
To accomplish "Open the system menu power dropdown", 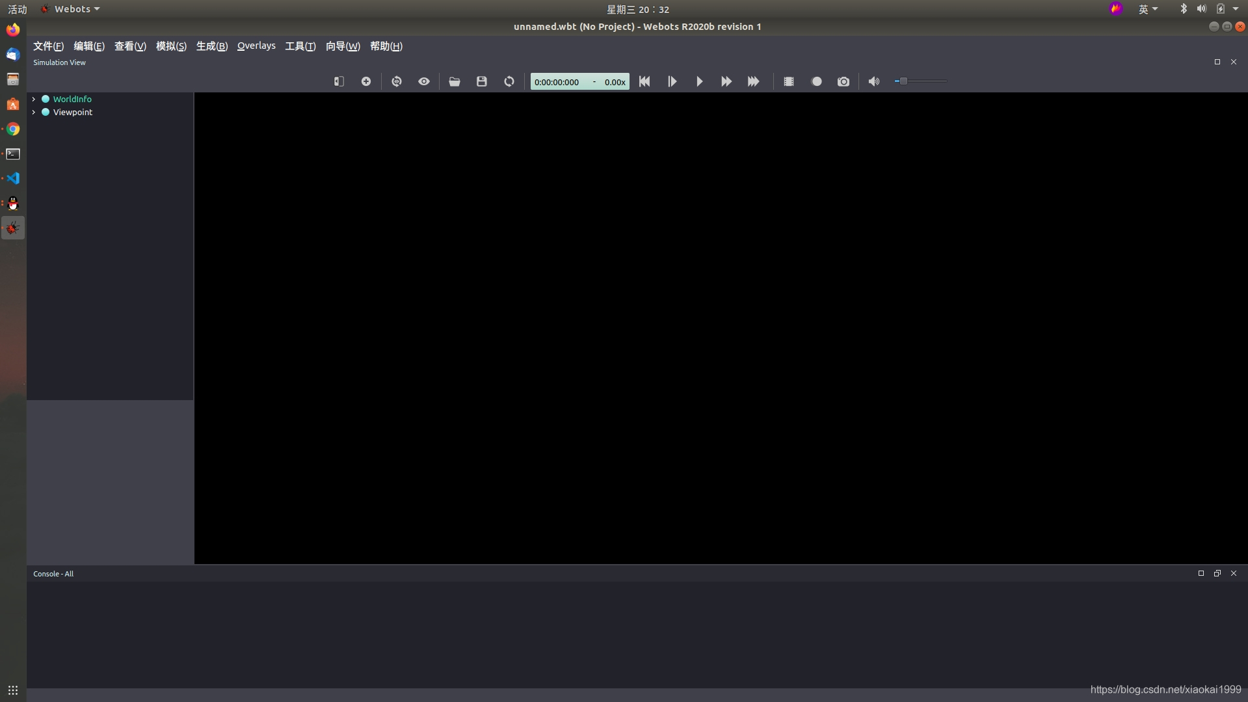I will [x=1236, y=8].
